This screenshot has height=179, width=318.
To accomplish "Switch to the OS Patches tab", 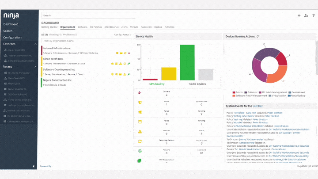I will [96, 27].
